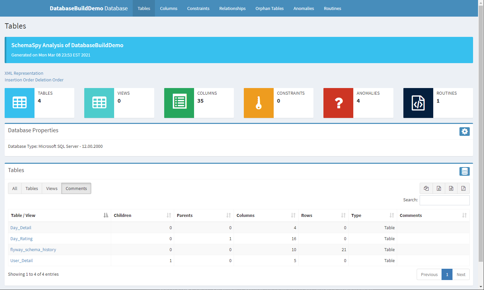Open the Day_Detail table

tap(21, 228)
